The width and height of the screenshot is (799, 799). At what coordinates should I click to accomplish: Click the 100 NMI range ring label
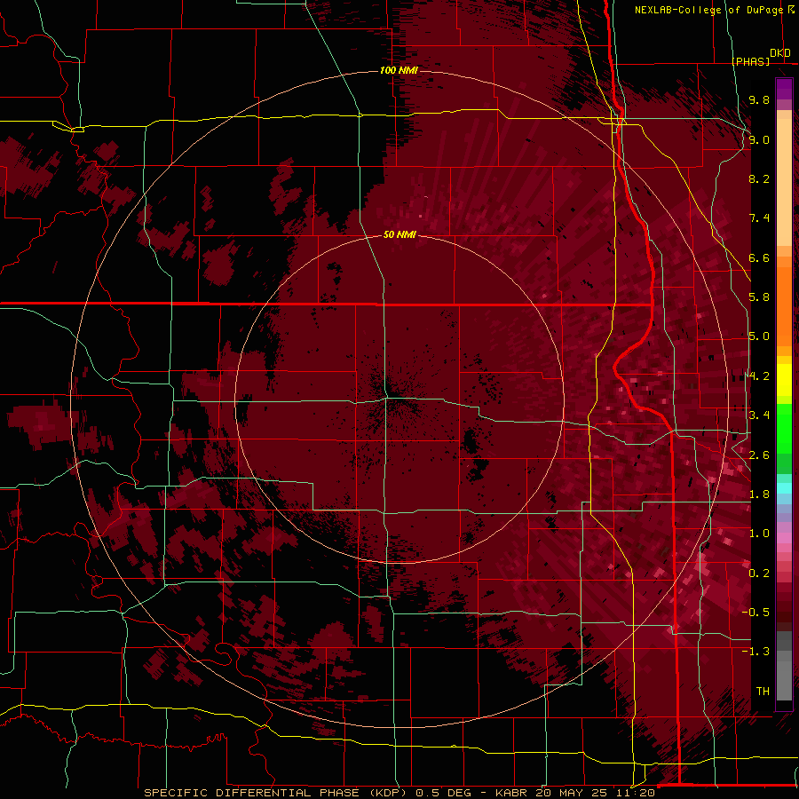[399, 70]
